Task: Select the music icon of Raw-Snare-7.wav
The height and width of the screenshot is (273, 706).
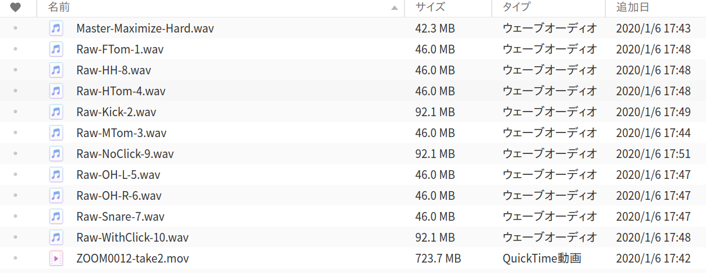Action: tap(56, 217)
